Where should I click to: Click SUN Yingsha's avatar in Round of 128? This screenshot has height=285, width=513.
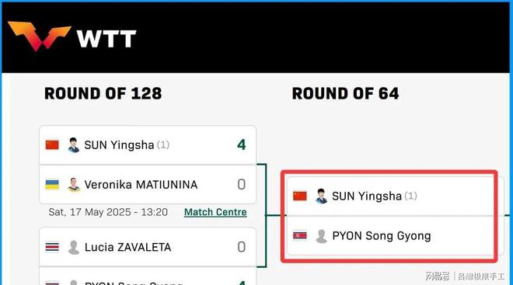(x=74, y=144)
